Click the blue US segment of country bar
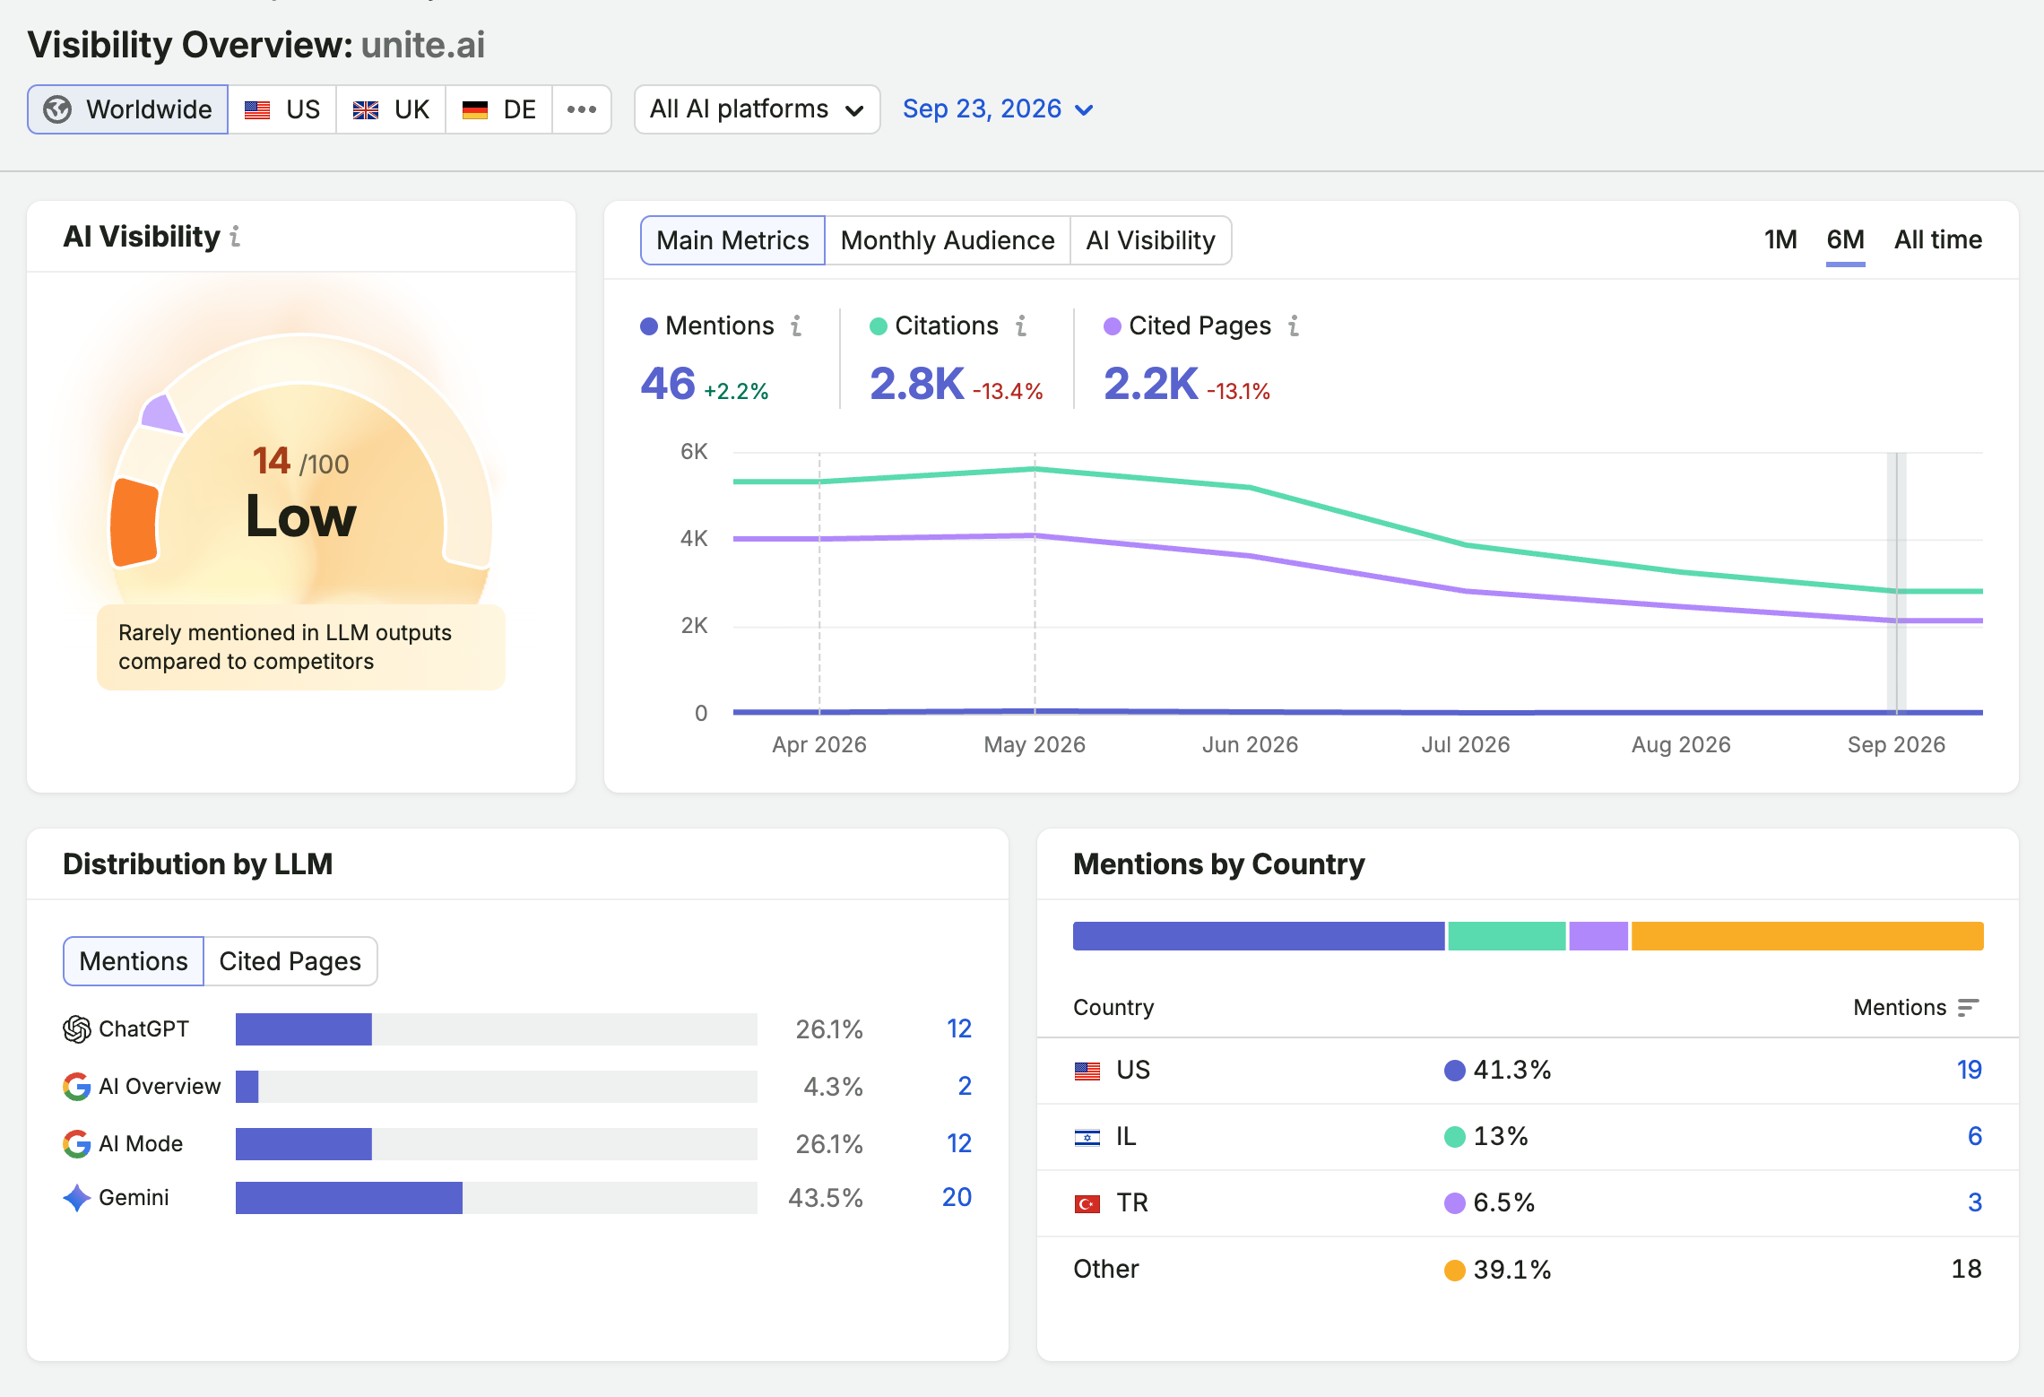 pyautogui.click(x=1259, y=936)
